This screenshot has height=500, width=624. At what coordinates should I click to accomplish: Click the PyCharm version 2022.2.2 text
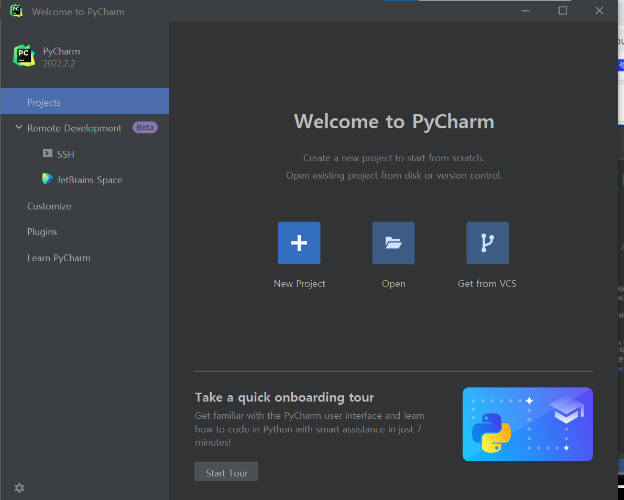tap(59, 64)
